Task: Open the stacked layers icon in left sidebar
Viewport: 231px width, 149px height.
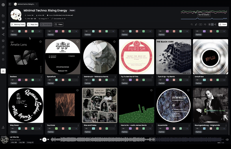Action: (3, 41)
